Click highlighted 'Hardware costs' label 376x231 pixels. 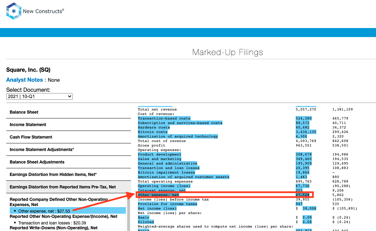[x=154, y=127]
